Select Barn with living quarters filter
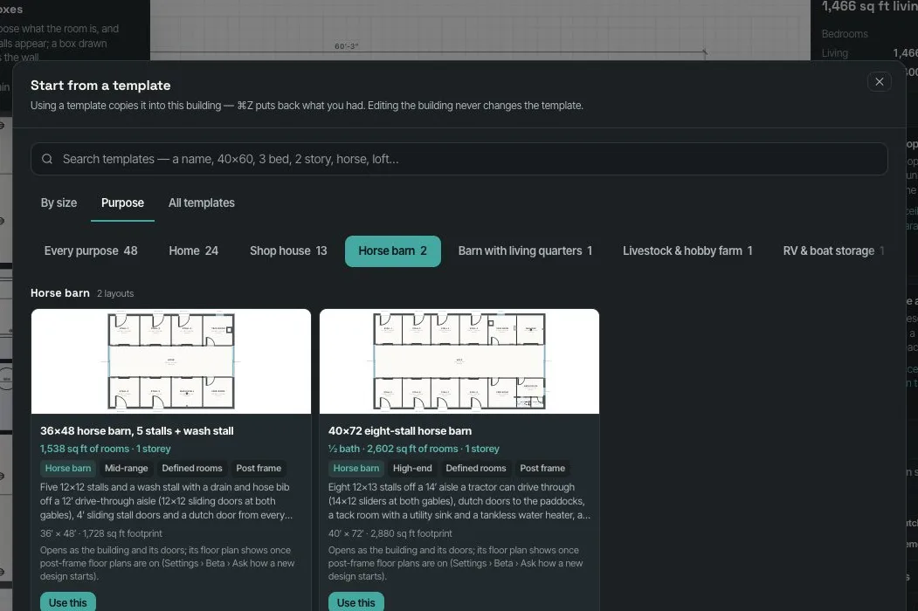The height and width of the screenshot is (611, 918). 525,251
